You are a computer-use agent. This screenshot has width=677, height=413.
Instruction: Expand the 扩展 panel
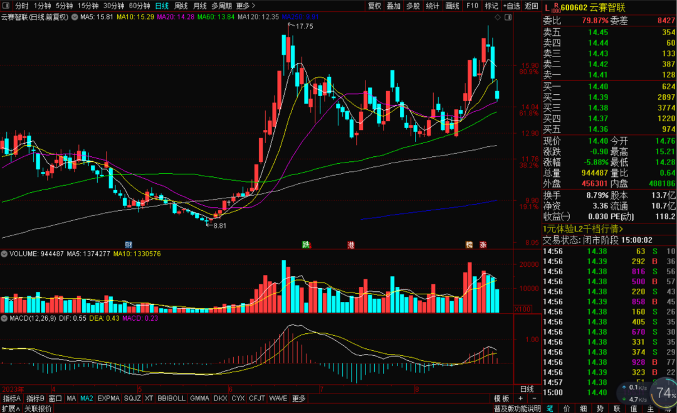[11, 409]
